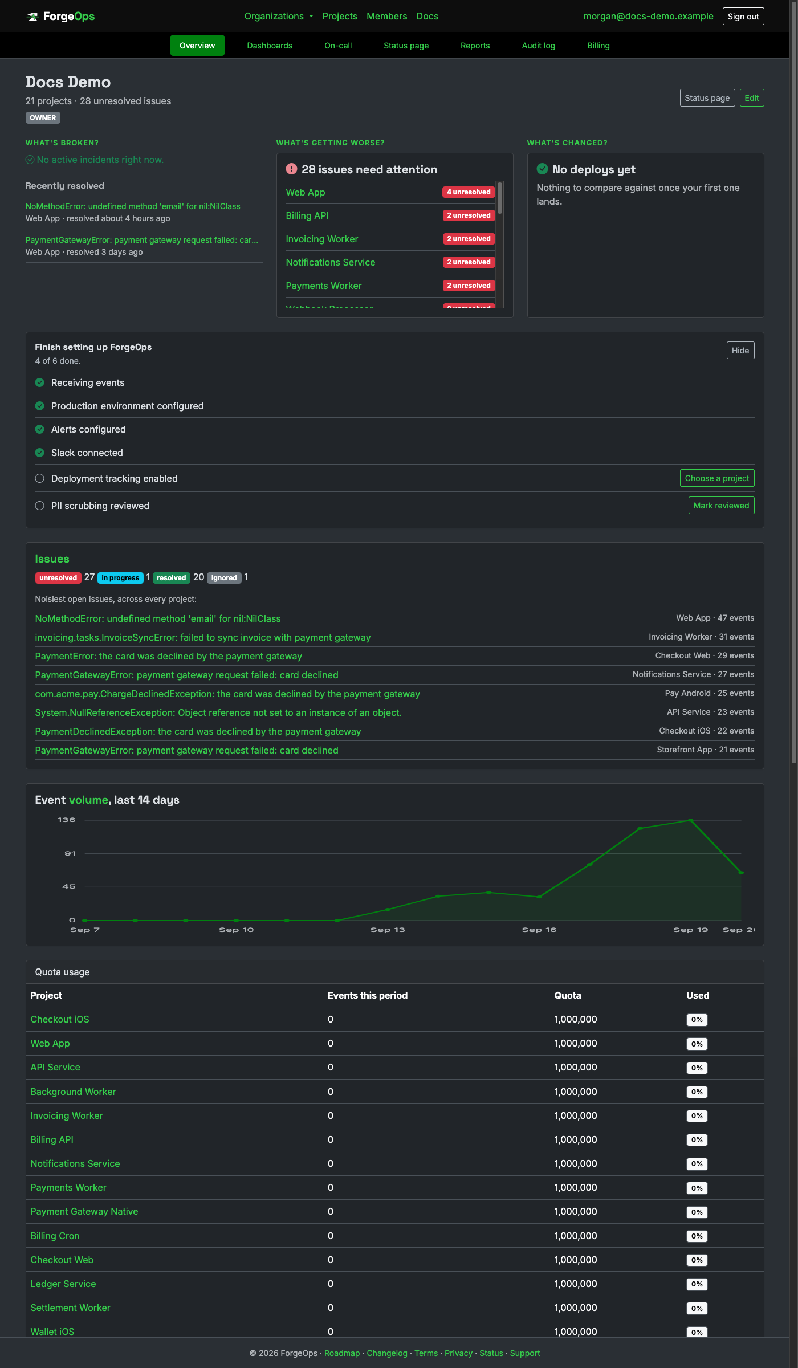Click check icon beside Production environment configured

(40, 406)
